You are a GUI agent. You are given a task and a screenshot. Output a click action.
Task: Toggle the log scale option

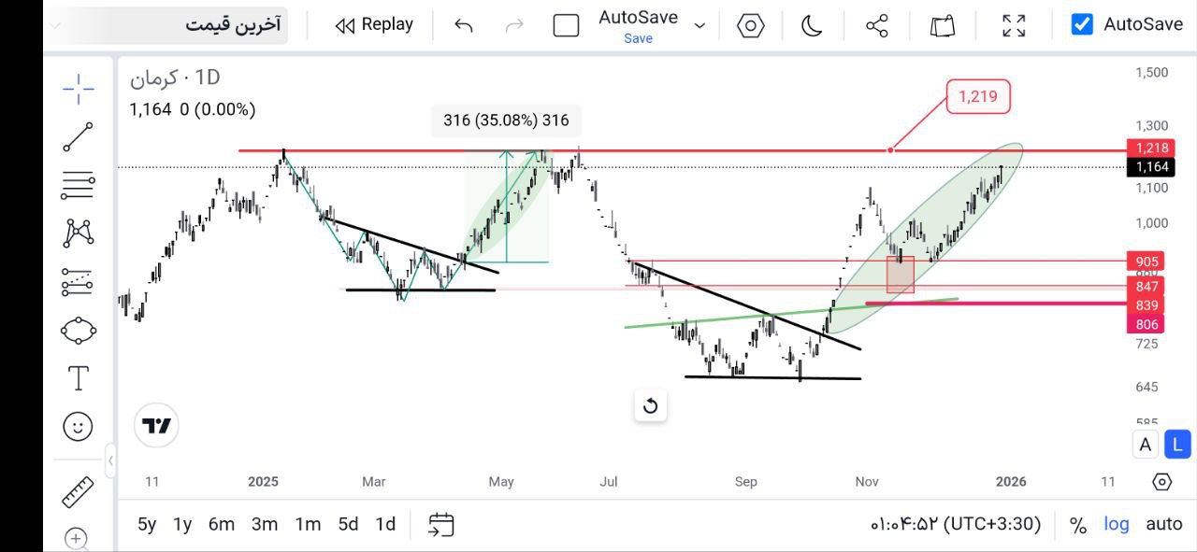tap(1117, 524)
